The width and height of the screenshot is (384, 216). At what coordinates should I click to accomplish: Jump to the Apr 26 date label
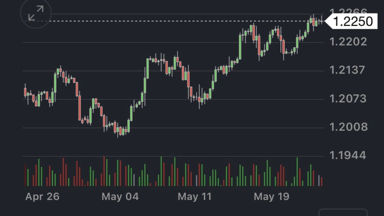pos(42,196)
